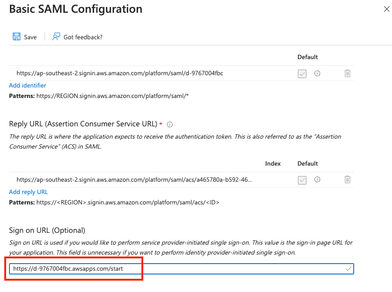Click info icon beside Reply URL heading

coord(170,124)
